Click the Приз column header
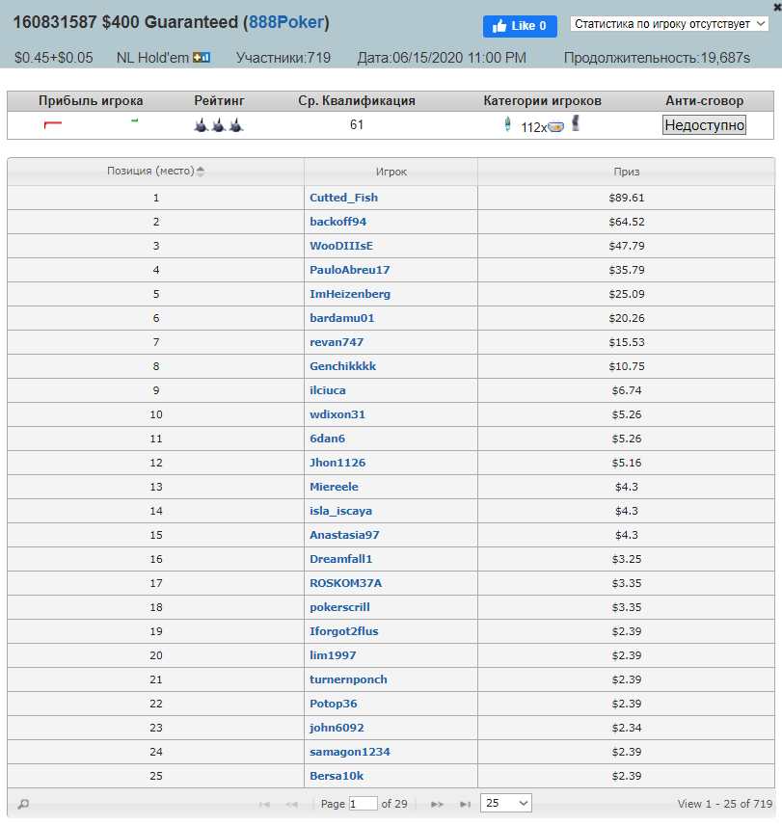 (x=626, y=172)
